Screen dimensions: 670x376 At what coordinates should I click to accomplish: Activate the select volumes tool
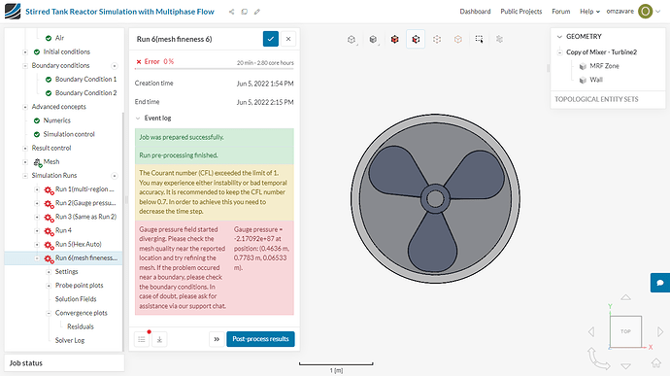(395, 40)
